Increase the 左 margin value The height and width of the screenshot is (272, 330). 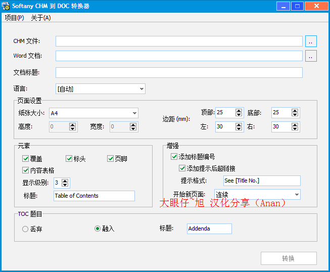(239, 125)
